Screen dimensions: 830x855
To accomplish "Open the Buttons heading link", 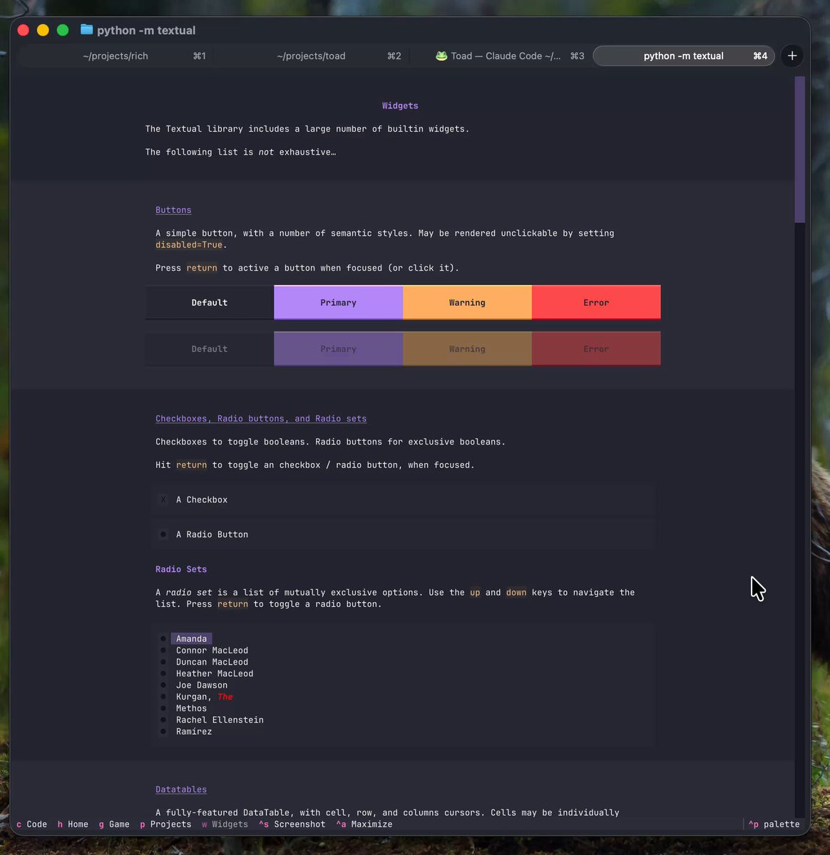I will [x=173, y=210].
